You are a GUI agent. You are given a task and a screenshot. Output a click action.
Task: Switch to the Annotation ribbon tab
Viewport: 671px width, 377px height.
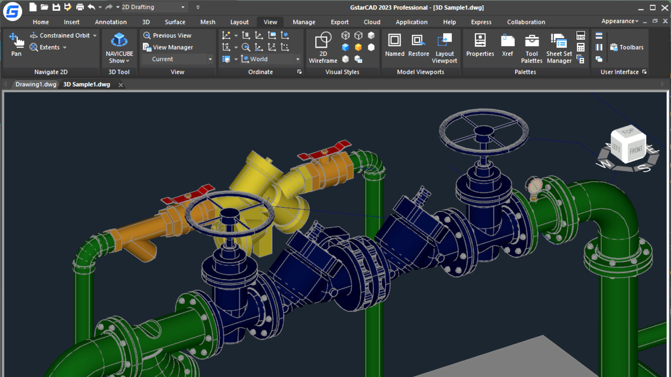coord(111,22)
